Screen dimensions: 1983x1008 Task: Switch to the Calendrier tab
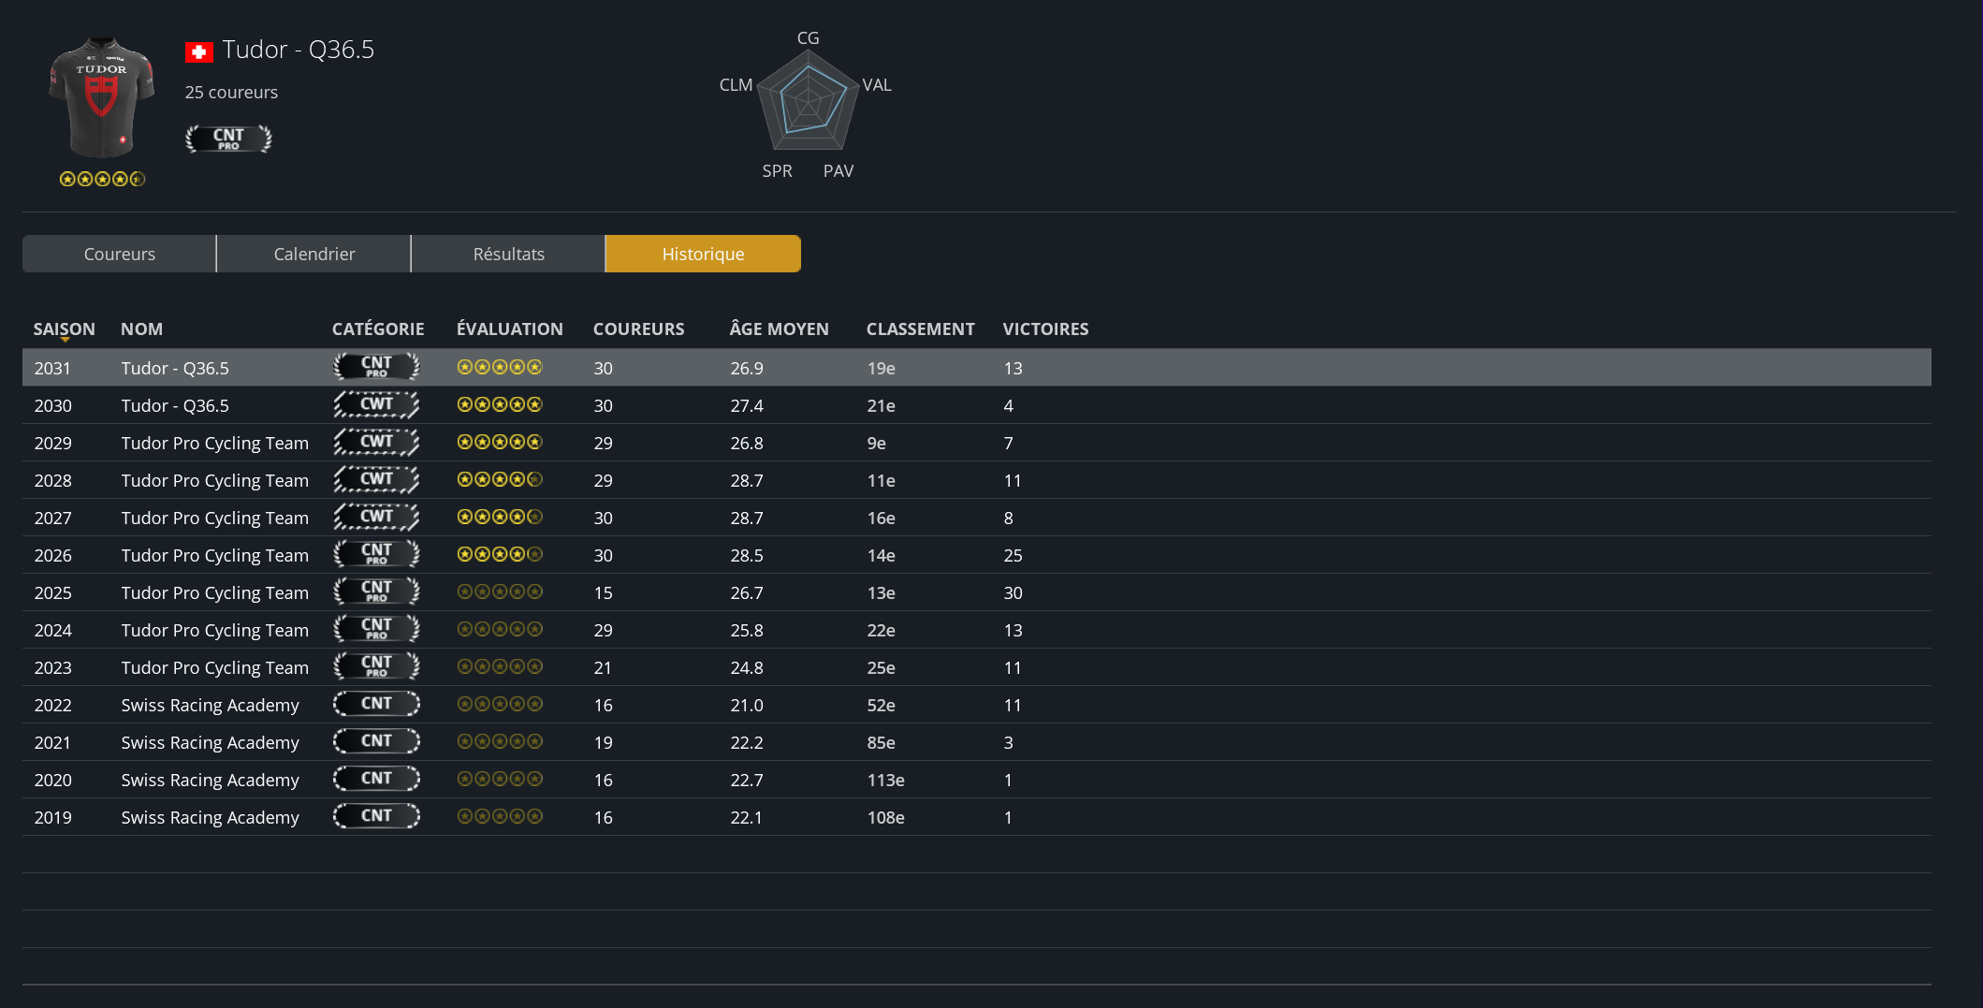[x=313, y=254]
